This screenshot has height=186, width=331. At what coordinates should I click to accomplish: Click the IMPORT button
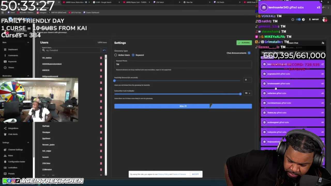pyautogui.click(x=314, y=20)
